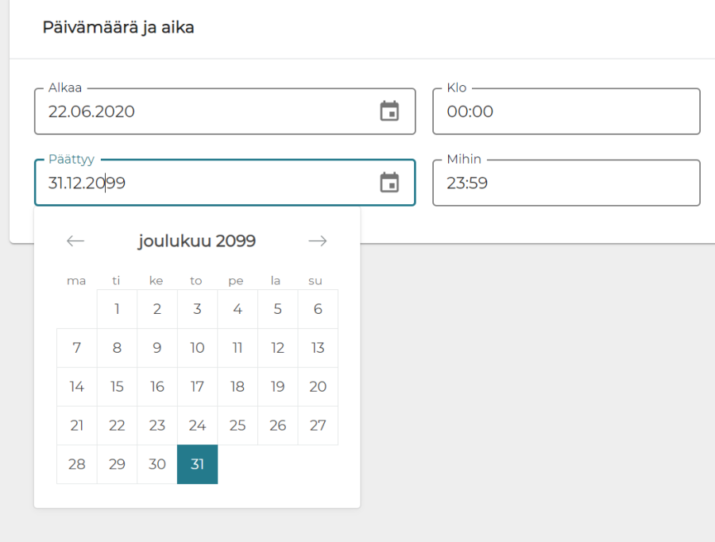
Task: Click calendar icon in Päättyy field
Action: point(389,183)
